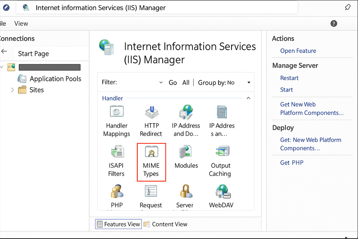Click the Start server link
The image size is (358, 239).
(286, 90)
